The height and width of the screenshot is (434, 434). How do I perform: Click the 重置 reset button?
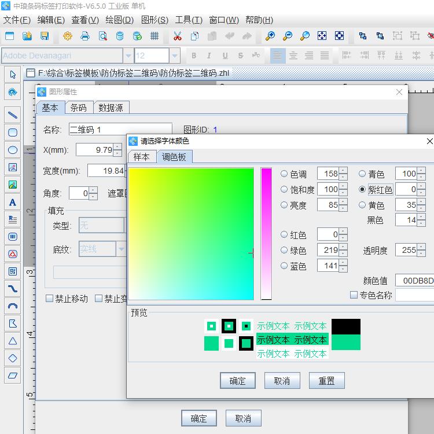[x=326, y=381]
